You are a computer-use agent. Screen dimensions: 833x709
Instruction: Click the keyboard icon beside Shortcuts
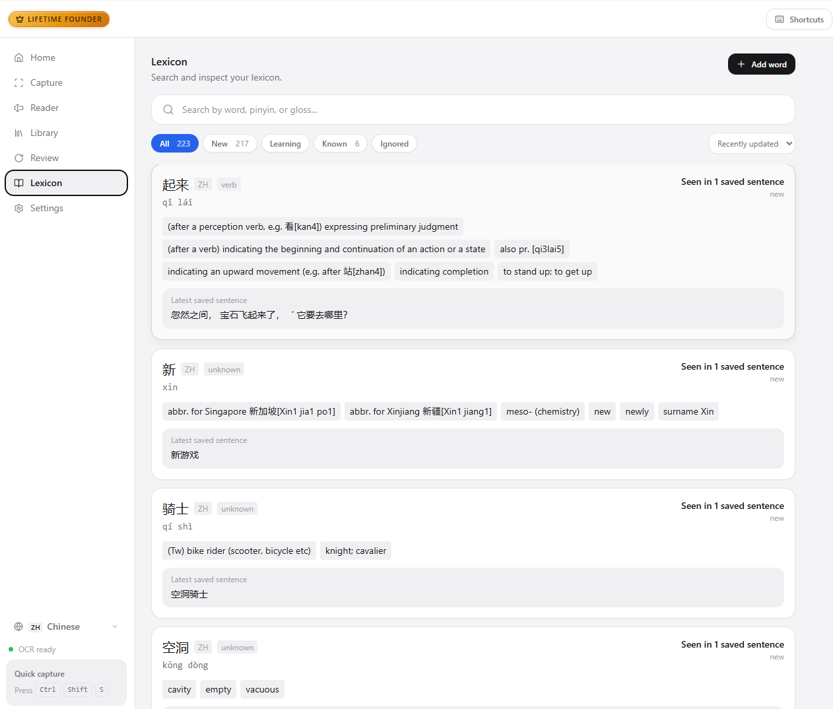pos(780,19)
